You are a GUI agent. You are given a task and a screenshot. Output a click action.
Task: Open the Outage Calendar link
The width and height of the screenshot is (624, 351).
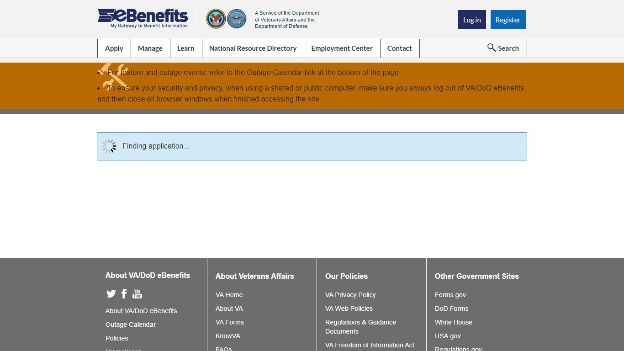(x=131, y=324)
